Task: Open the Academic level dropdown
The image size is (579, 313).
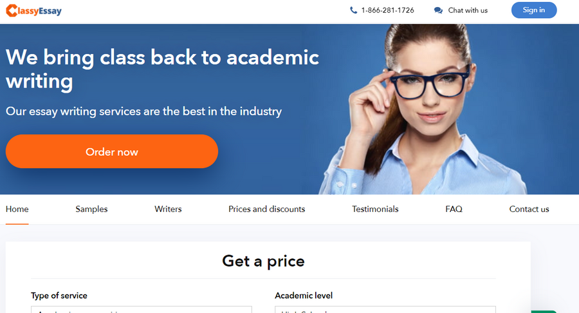Action: (x=385, y=310)
